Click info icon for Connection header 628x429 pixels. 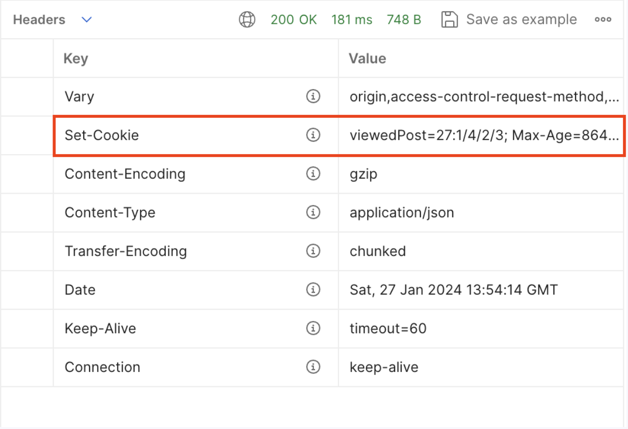point(313,367)
